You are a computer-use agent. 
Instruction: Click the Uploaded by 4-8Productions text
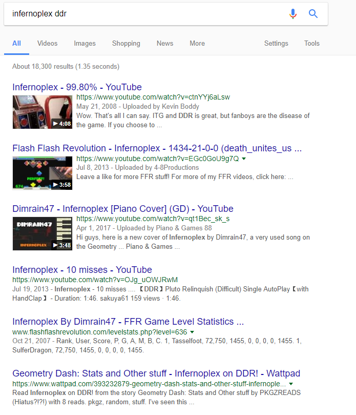click(157, 168)
